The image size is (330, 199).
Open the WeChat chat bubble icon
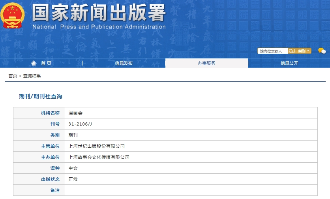click(x=322, y=51)
